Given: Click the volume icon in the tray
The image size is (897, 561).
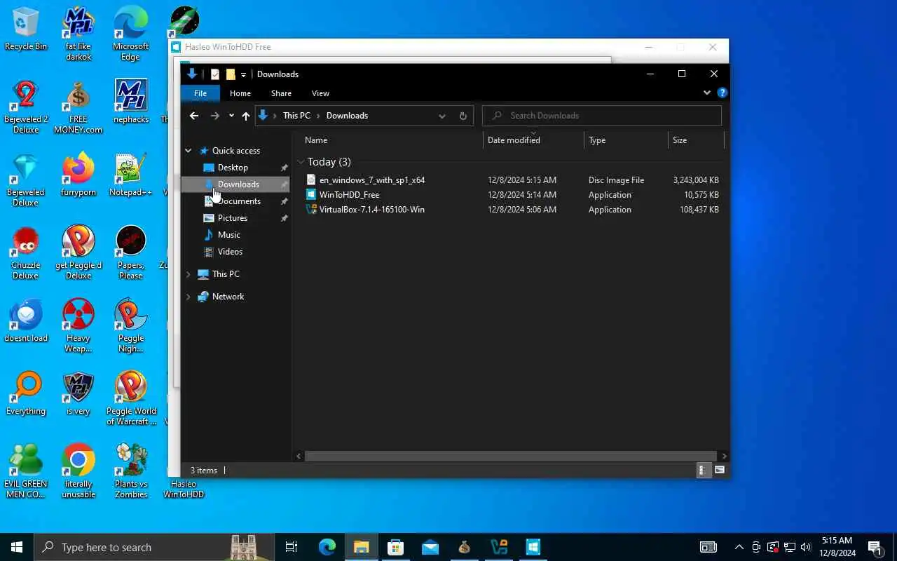Looking at the screenshot, I should click(806, 547).
